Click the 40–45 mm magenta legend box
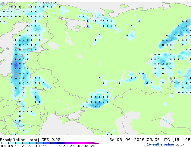Image resolution: width=191 pixels, height=147 pixels. pos(82,143)
